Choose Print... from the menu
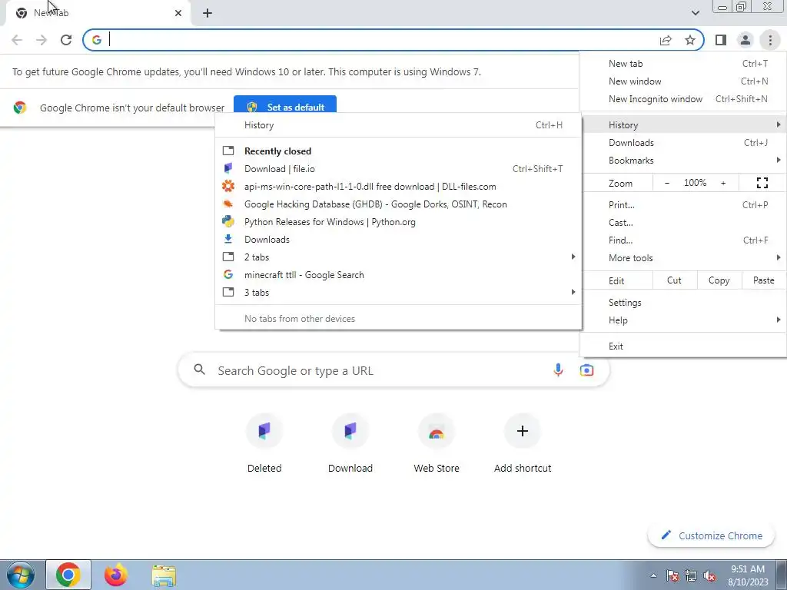The image size is (787, 590). pos(682,204)
